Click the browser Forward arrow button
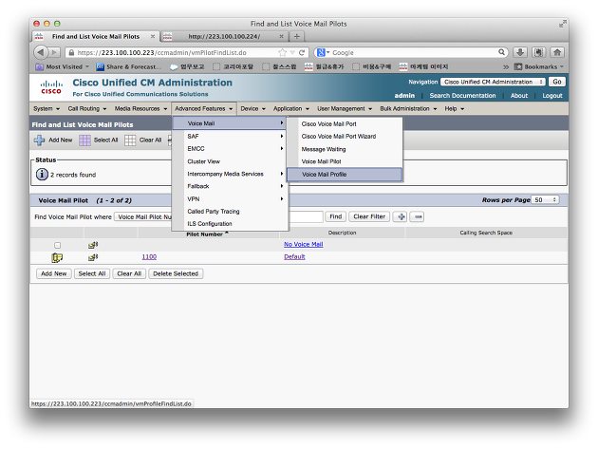 [x=54, y=52]
